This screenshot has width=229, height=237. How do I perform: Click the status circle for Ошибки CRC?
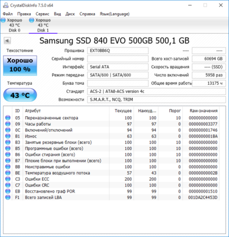pos(8,185)
